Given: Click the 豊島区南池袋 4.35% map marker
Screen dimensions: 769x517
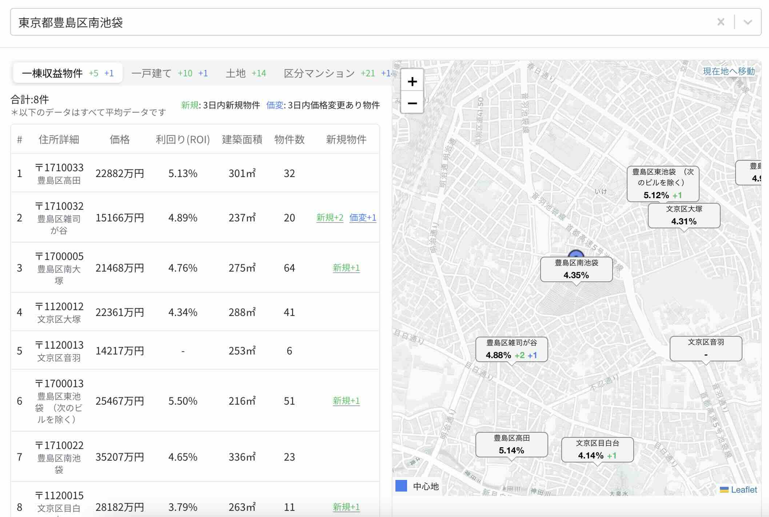Looking at the screenshot, I should (576, 269).
